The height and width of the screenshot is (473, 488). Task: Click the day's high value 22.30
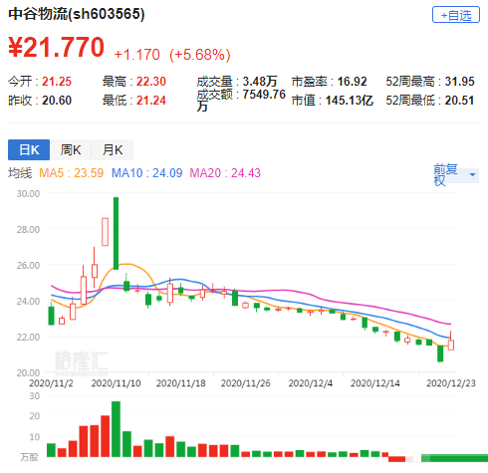coord(151,82)
